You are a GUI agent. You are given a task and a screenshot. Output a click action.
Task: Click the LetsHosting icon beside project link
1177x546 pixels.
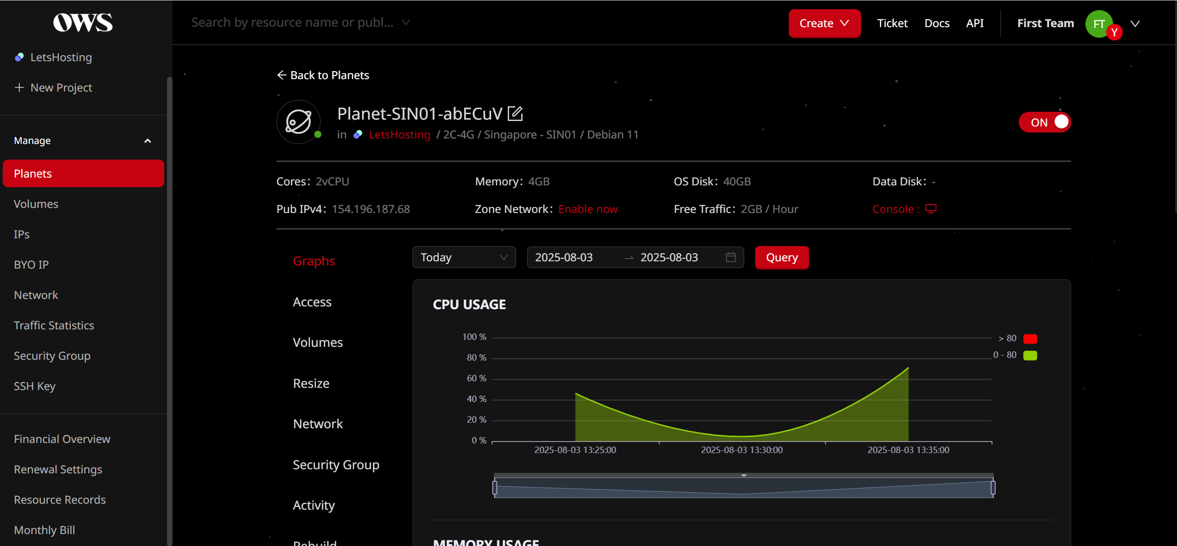(x=358, y=134)
